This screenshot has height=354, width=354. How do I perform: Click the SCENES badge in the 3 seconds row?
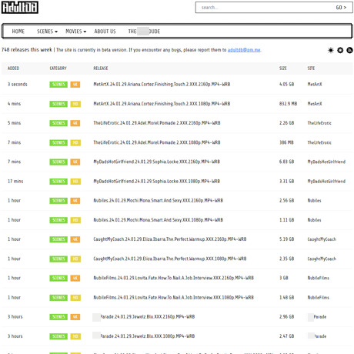[x=58, y=85]
